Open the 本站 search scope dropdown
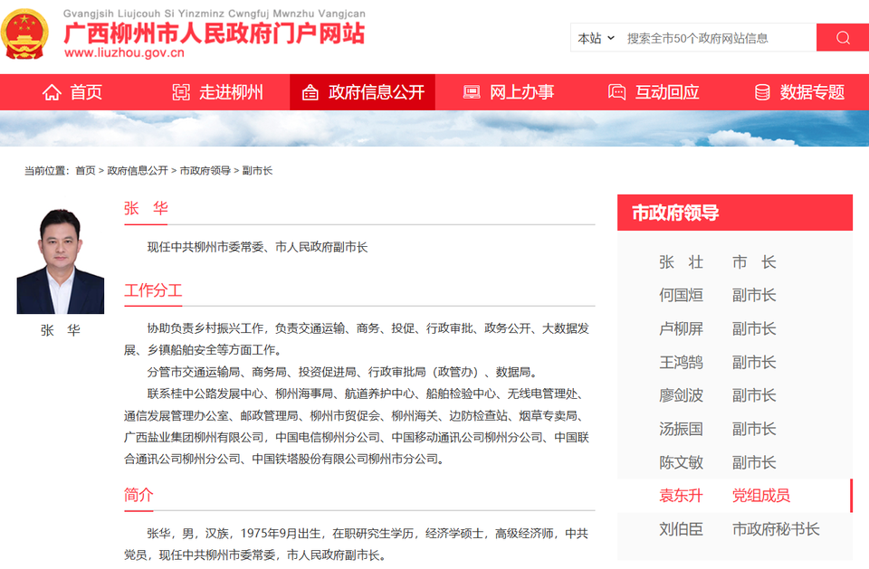Image resolution: width=869 pixels, height=569 pixels. pyautogui.click(x=596, y=38)
